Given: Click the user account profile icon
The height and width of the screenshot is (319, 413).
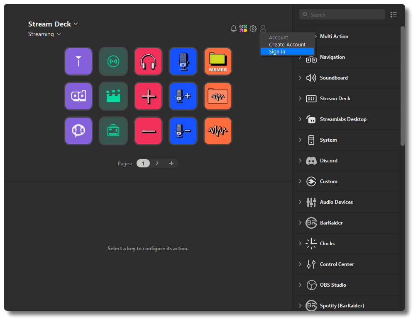Looking at the screenshot, I should (263, 29).
